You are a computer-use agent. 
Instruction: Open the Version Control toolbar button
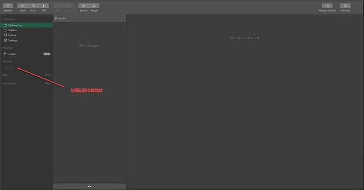pos(327,6)
